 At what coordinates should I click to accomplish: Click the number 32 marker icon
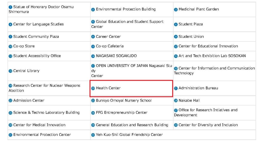click(93, 135)
